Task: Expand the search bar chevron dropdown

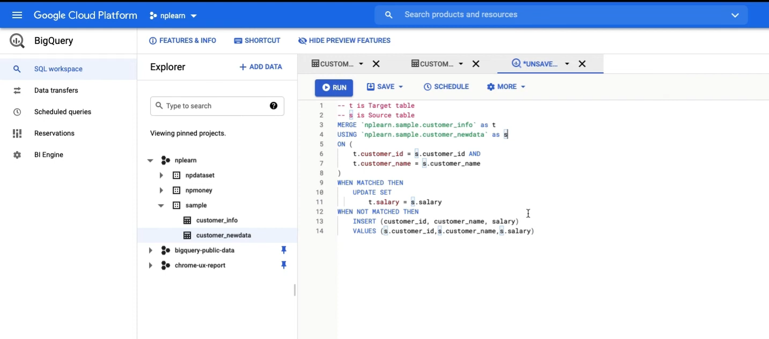Action: tap(735, 15)
